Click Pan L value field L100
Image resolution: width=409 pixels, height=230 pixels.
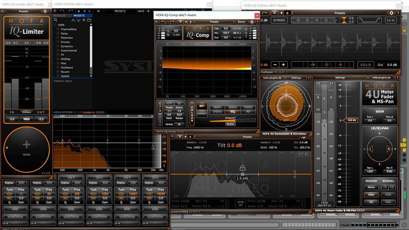(x=370, y=171)
